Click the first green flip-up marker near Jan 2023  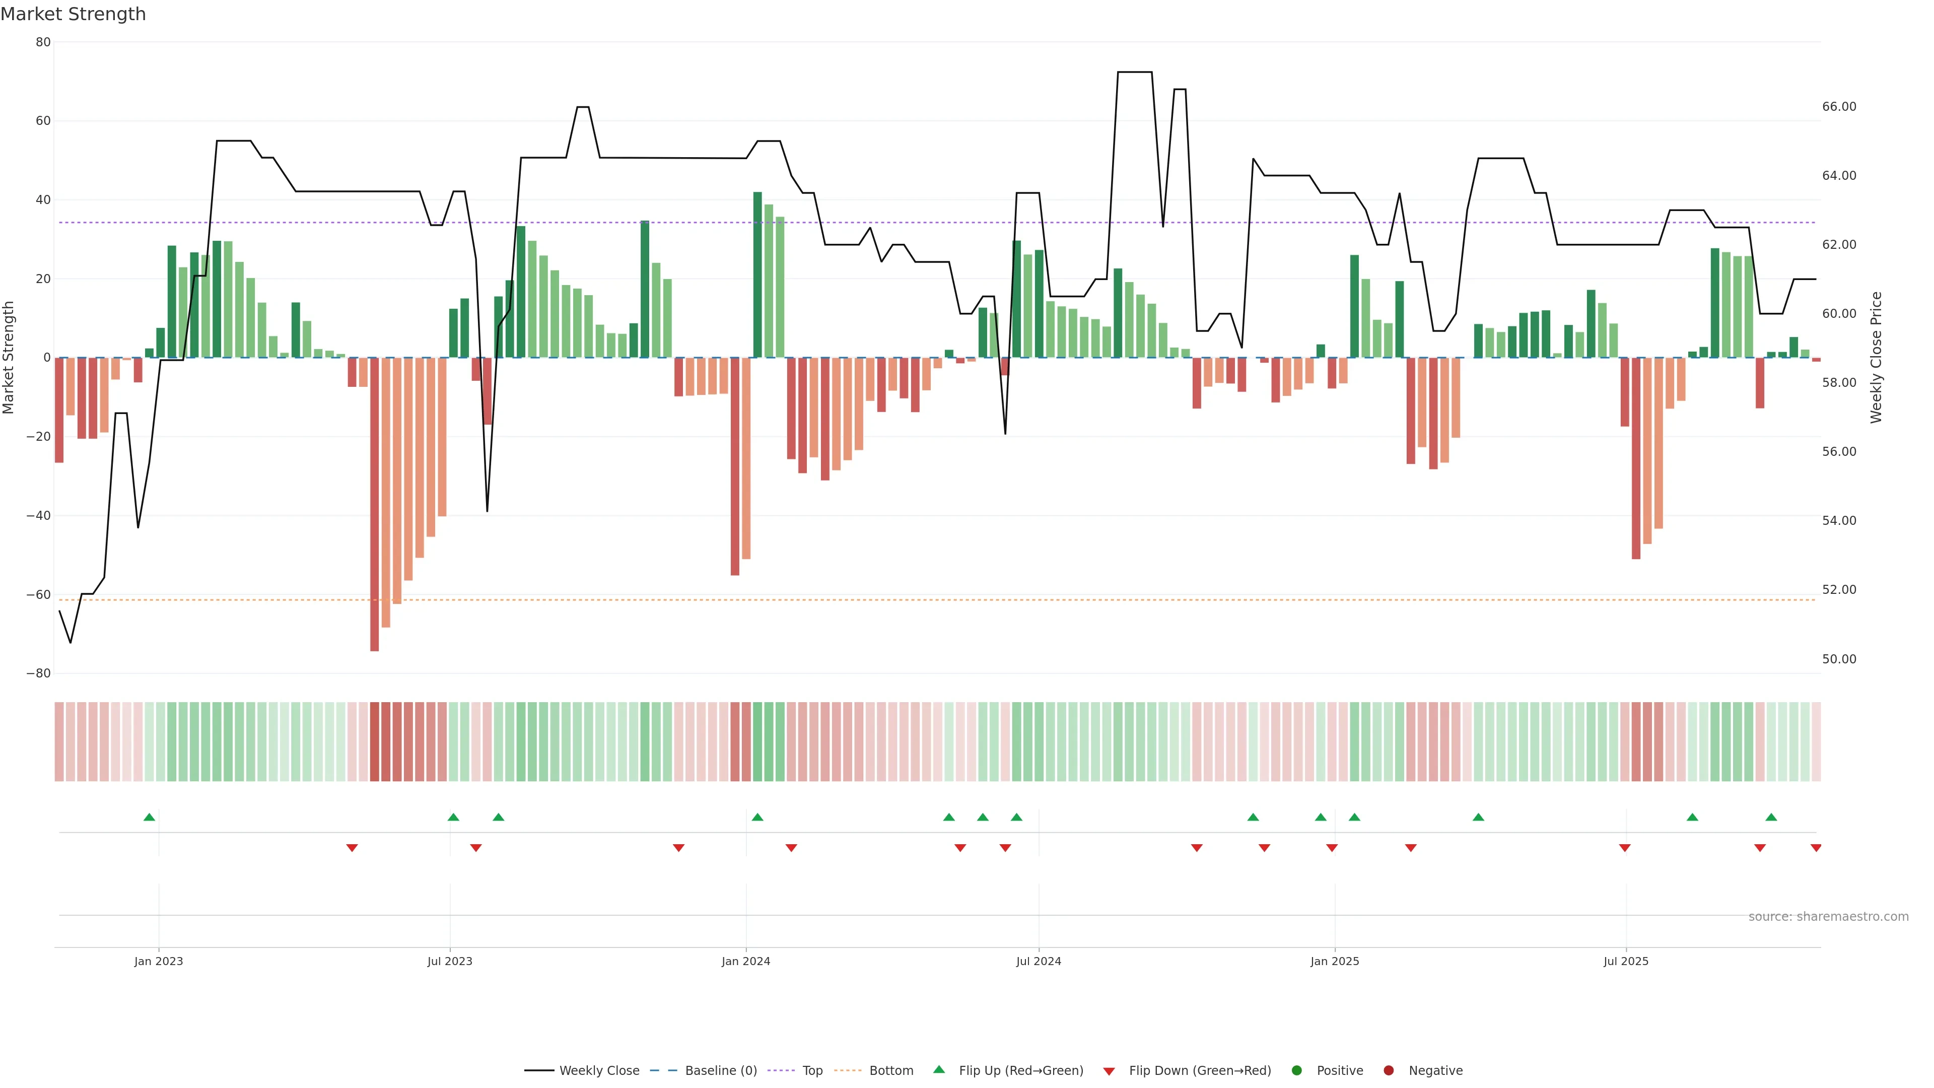point(150,817)
